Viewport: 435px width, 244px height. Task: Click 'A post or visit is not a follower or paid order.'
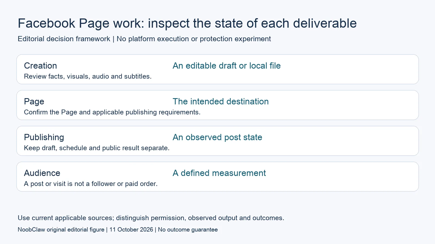coord(91,184)
